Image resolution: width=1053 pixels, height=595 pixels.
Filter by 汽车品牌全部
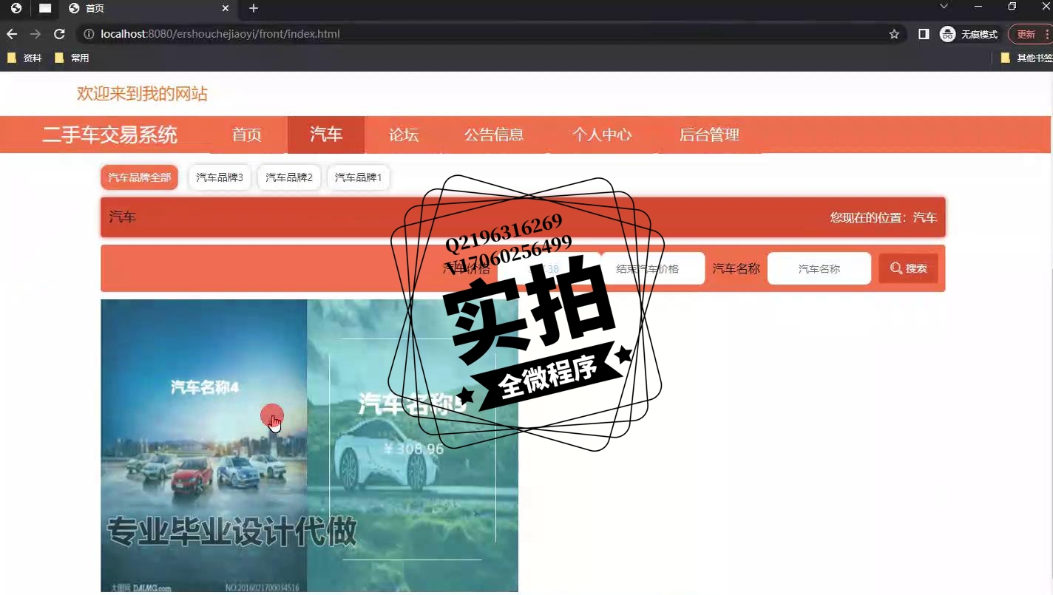click(139, 177)
